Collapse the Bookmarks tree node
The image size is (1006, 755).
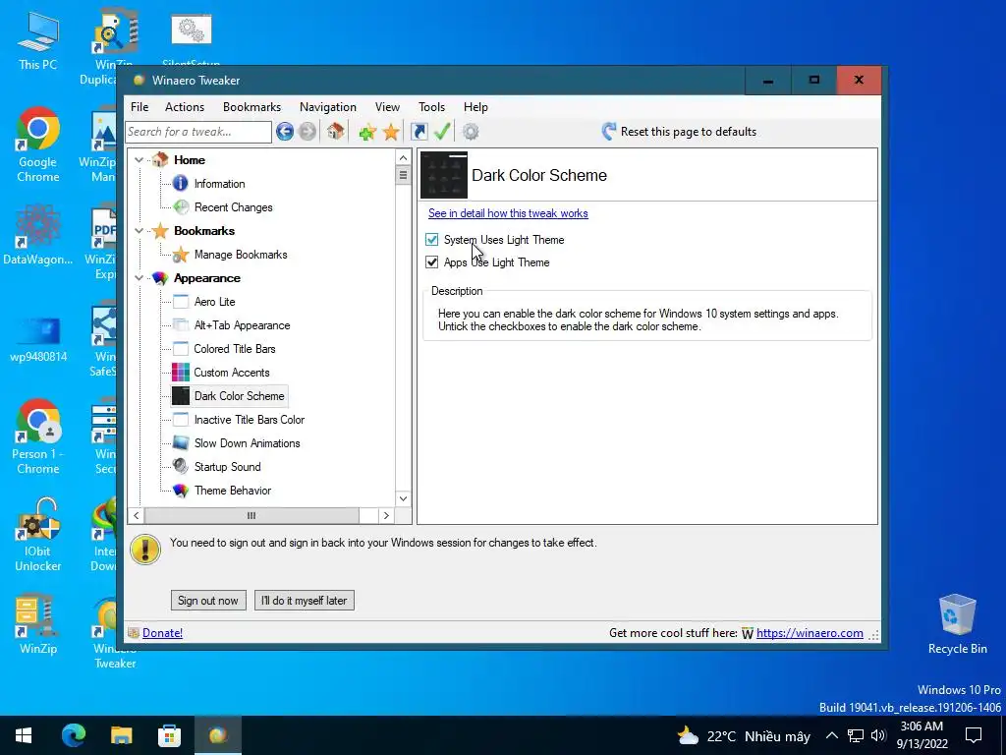[140, 230]
